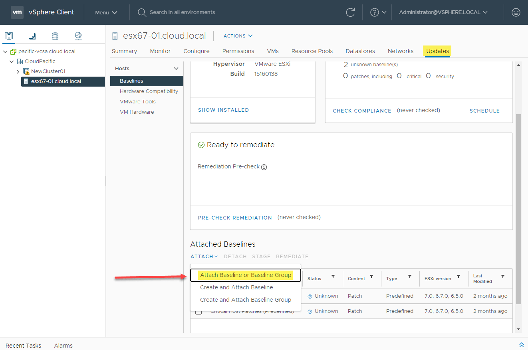Click the search magnifier icon
This screenshot has width=528, height=350.
[142, 12]
